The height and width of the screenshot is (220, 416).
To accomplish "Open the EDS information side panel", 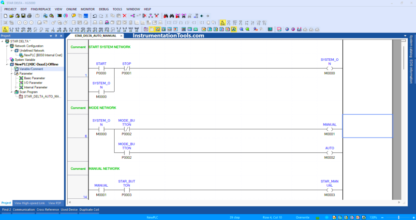I will pos(411,72).
